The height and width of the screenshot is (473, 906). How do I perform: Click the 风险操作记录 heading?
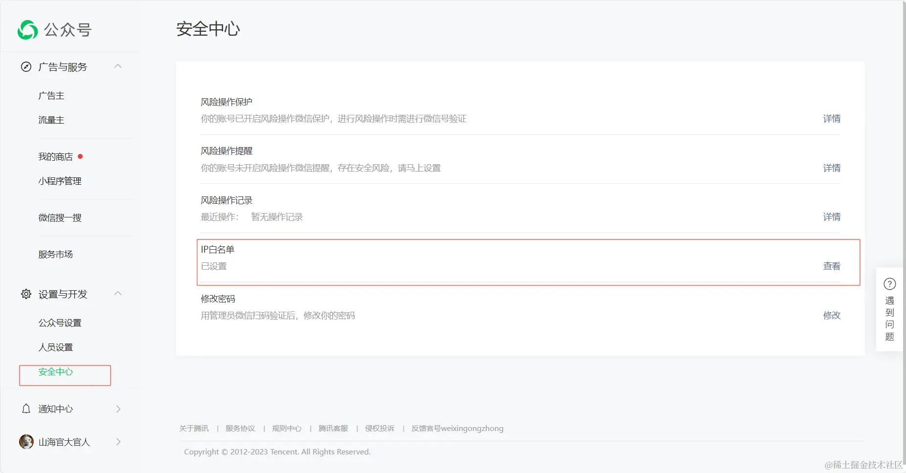(x=226, y=200)
